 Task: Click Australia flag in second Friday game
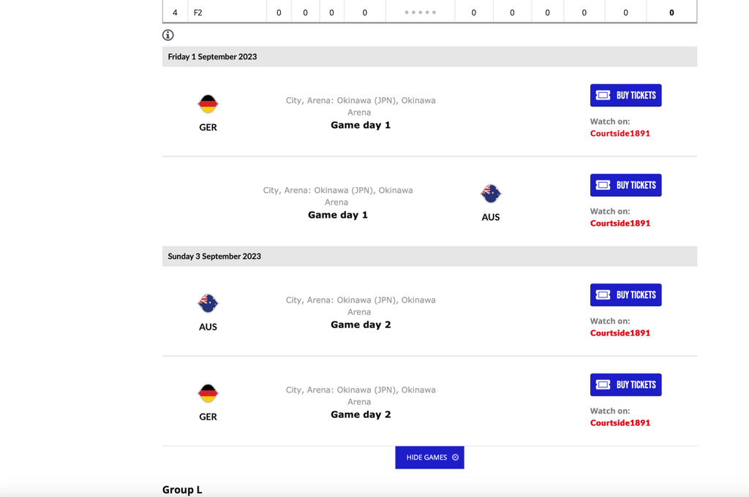[490, 194]
